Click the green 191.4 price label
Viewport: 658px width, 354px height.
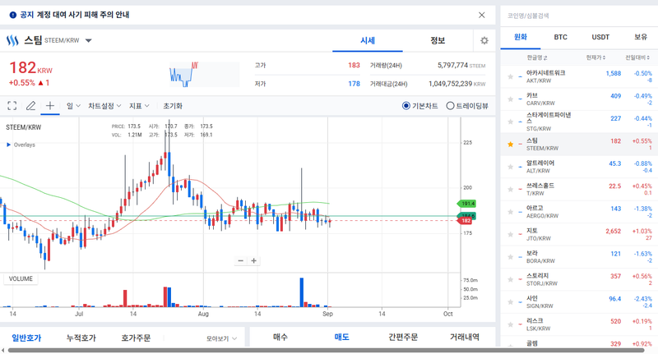[466, 204]
